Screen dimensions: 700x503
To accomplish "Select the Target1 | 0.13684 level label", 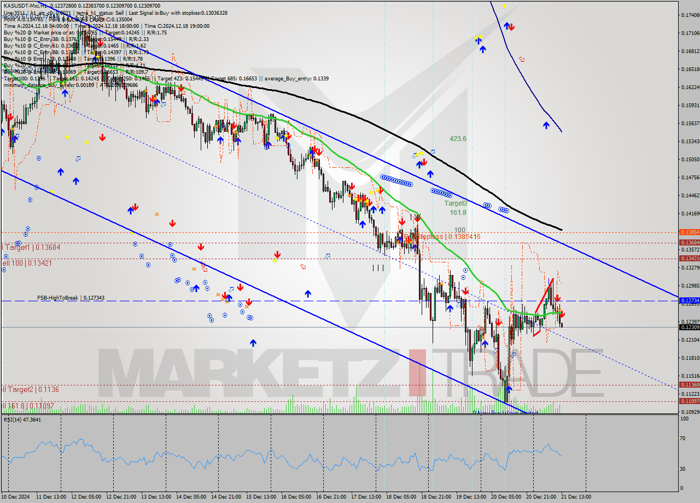I will 33,247.
